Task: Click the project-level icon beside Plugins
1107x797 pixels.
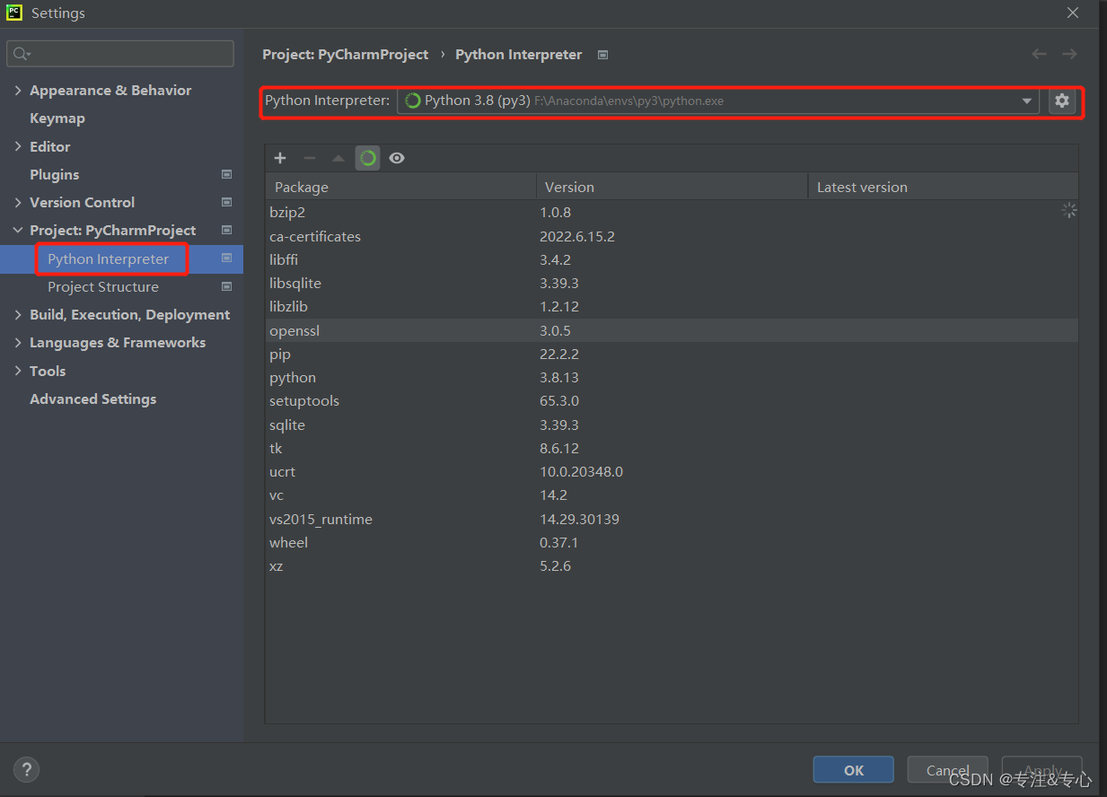Action: coord(226,174)
